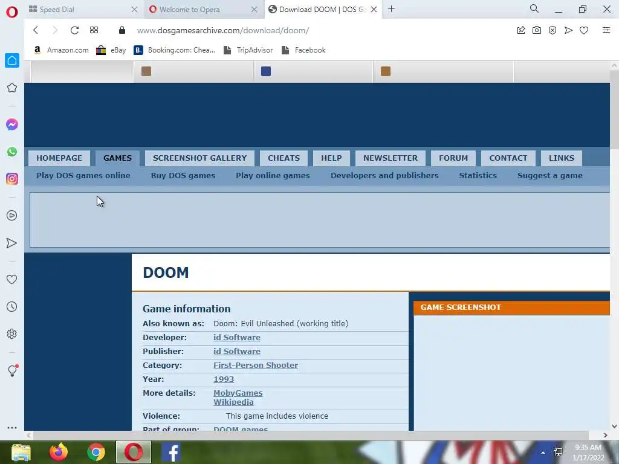Viewport: 619px width, 464px height.
Task: Open the CONTACT menu item
Action: [508, 158]
